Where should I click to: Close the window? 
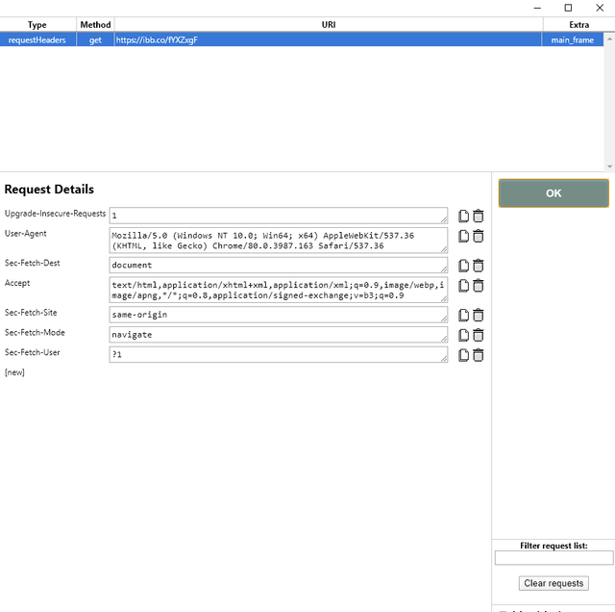pos(600,8)
